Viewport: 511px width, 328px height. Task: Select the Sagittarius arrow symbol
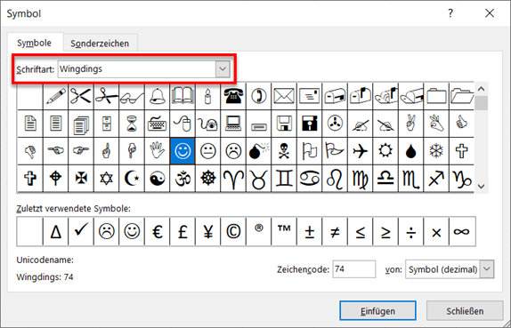(436, 179)
